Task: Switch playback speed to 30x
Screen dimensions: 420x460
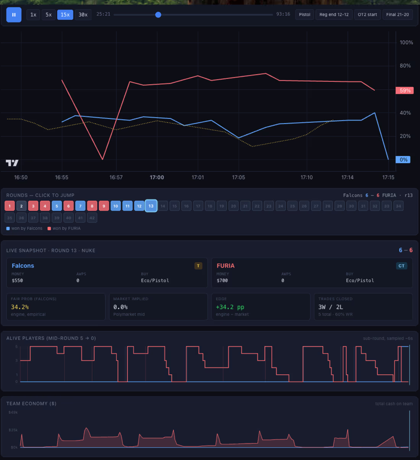Action: [x=83, y=15]
